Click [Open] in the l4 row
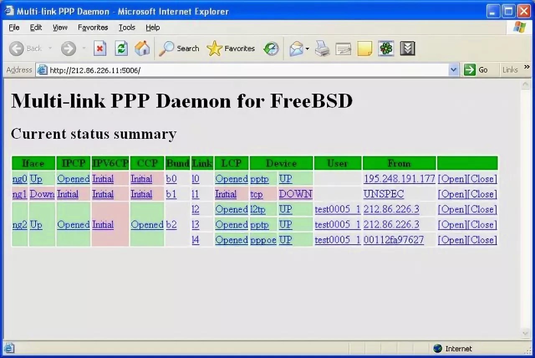 click(452, 240)
